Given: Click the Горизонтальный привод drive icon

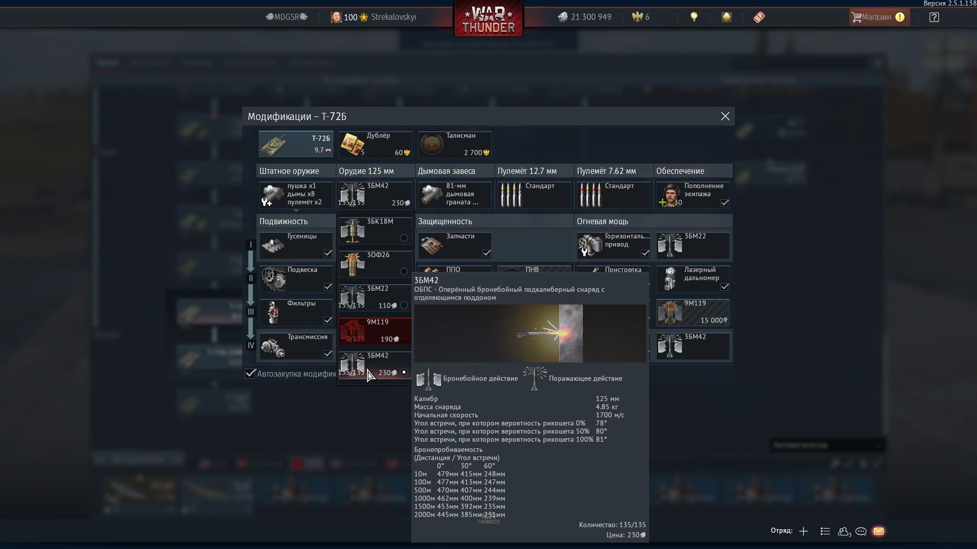Looking at the screenshot, I should click(x=590, y=245).
